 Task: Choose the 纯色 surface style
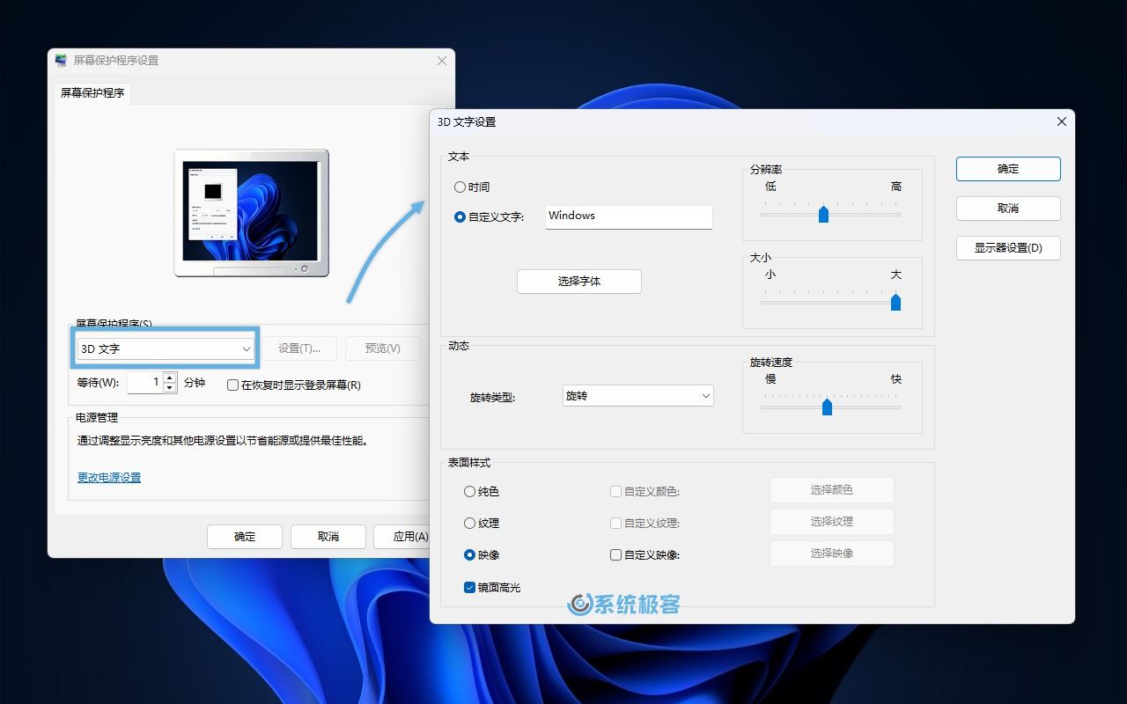click(469, 491)
